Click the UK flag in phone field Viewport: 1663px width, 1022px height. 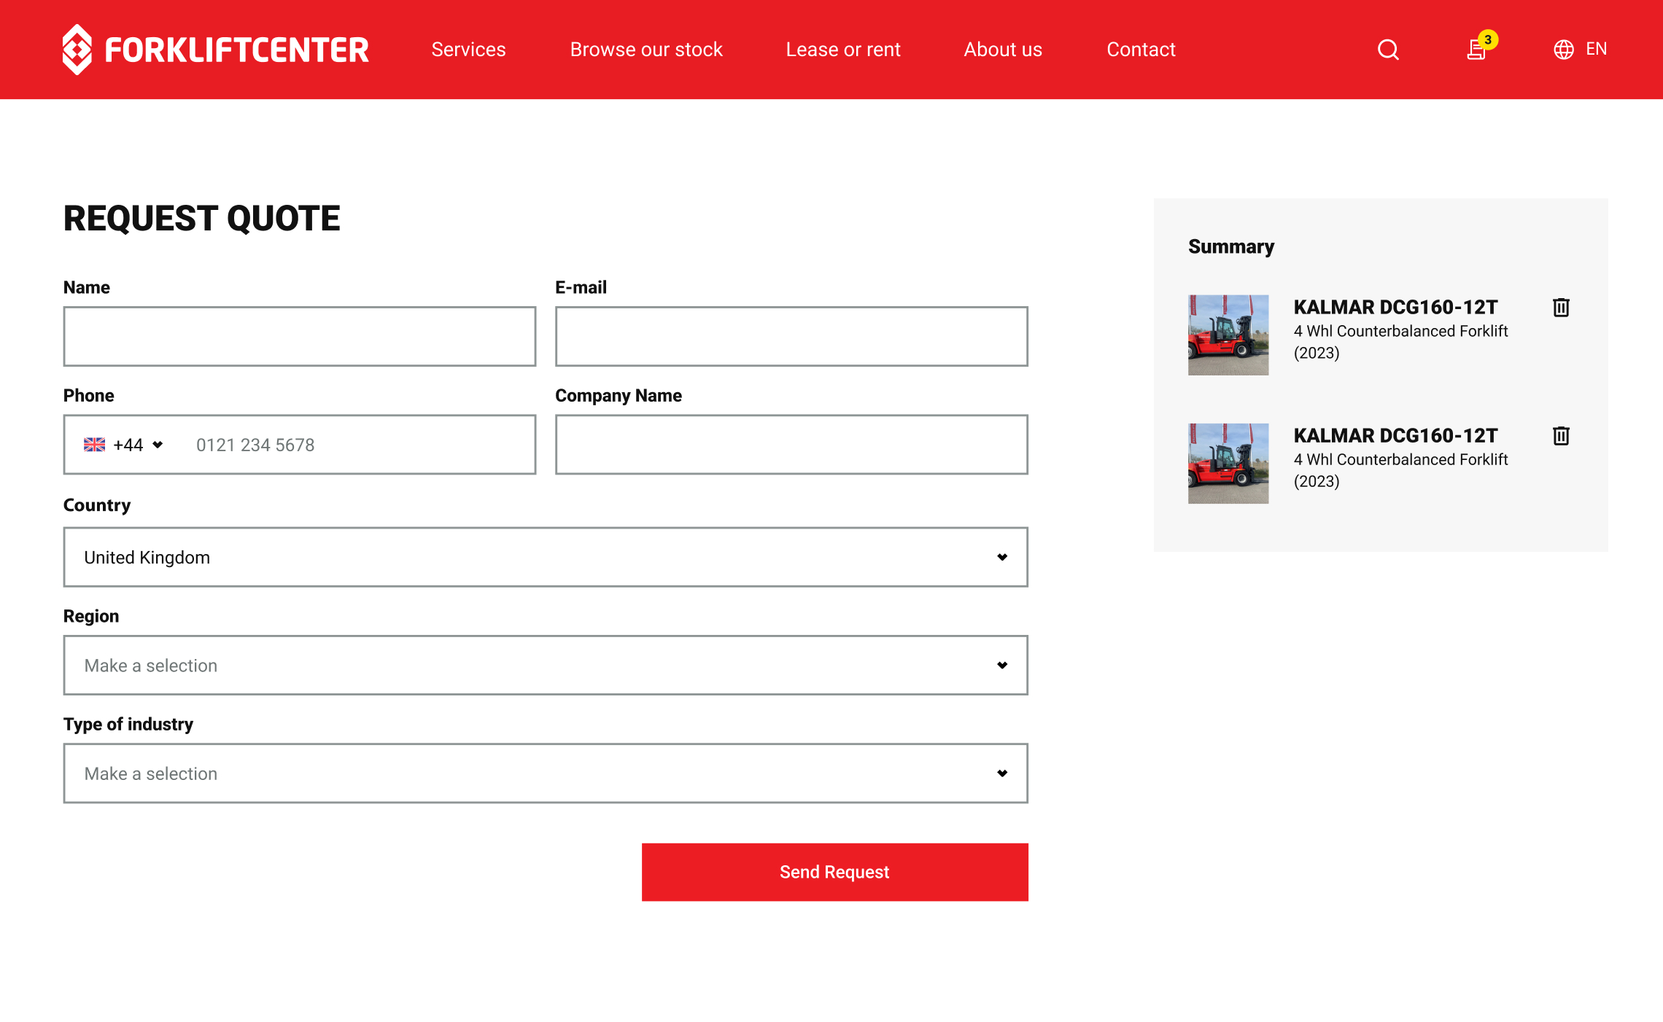94,445
